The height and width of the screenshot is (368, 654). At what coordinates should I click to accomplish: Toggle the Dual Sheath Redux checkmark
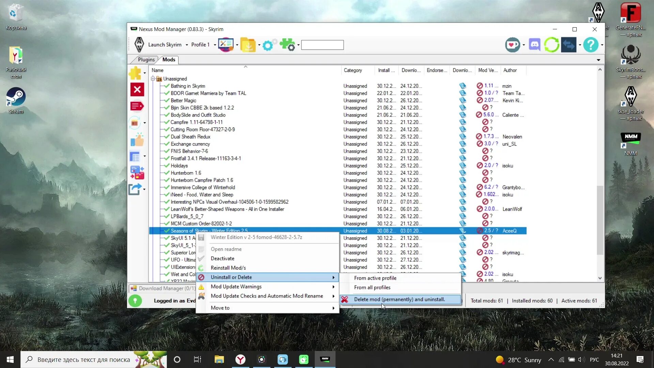pos(167,136)
